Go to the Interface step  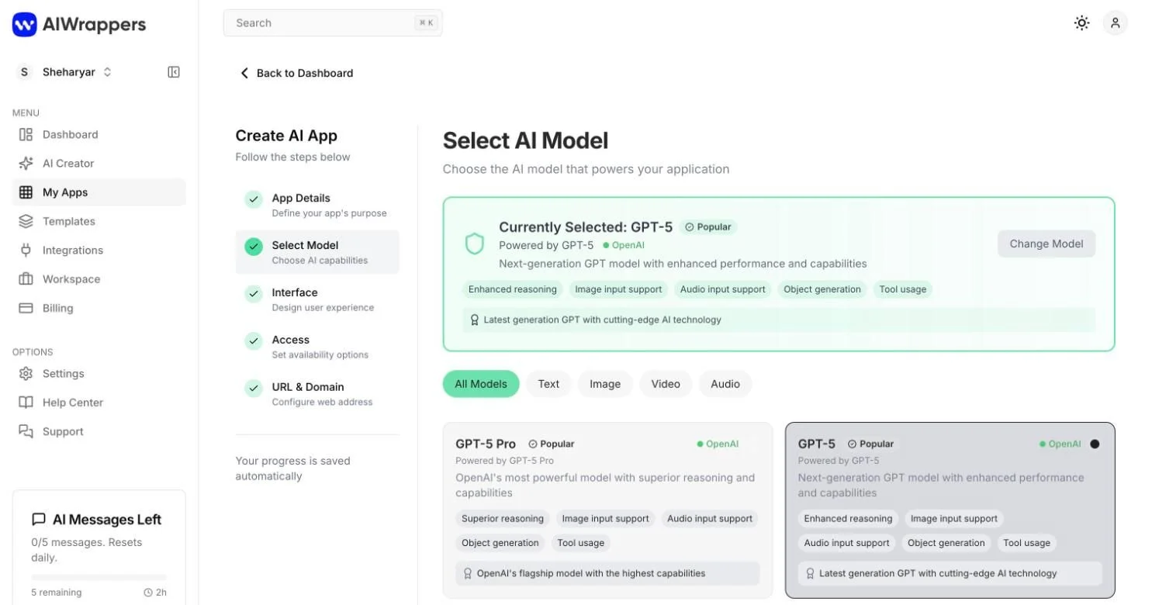tap(317, 299)
